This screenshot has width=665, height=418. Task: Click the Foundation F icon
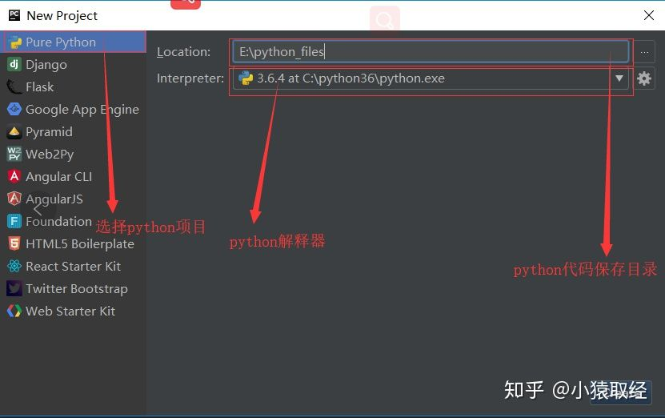(14, 221)
